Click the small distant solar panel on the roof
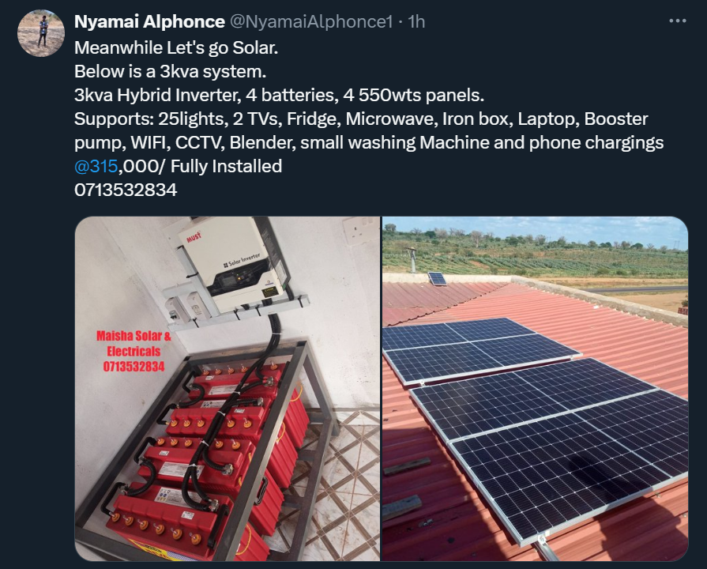 (437, 278)
